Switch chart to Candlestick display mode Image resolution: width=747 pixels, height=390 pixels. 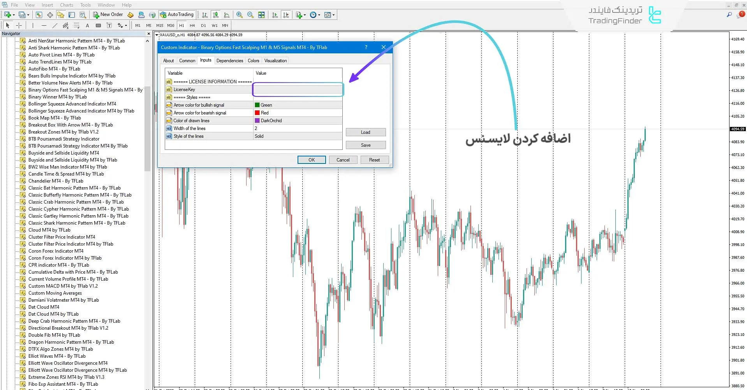[x=216, y=15]
